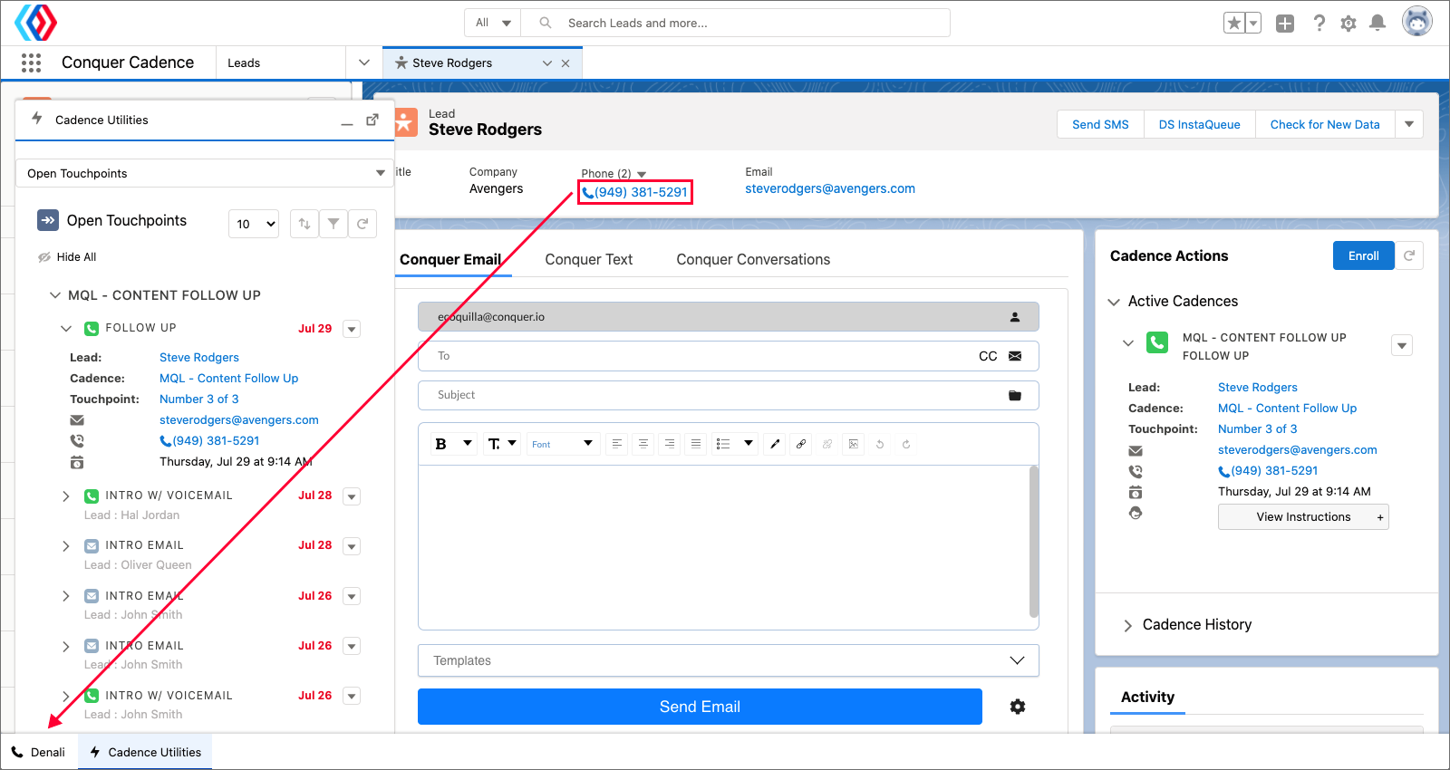Center-align email text
This screenshot has height=770, width=1450.
tap(643, 444)
